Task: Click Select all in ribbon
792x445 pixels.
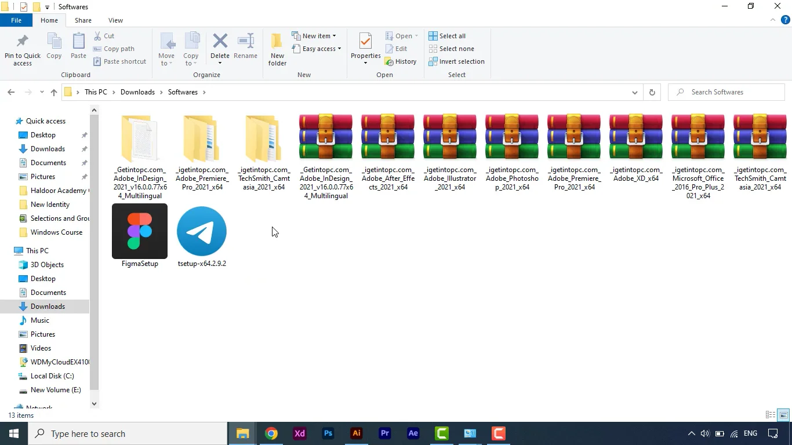Action: (447, 36)
